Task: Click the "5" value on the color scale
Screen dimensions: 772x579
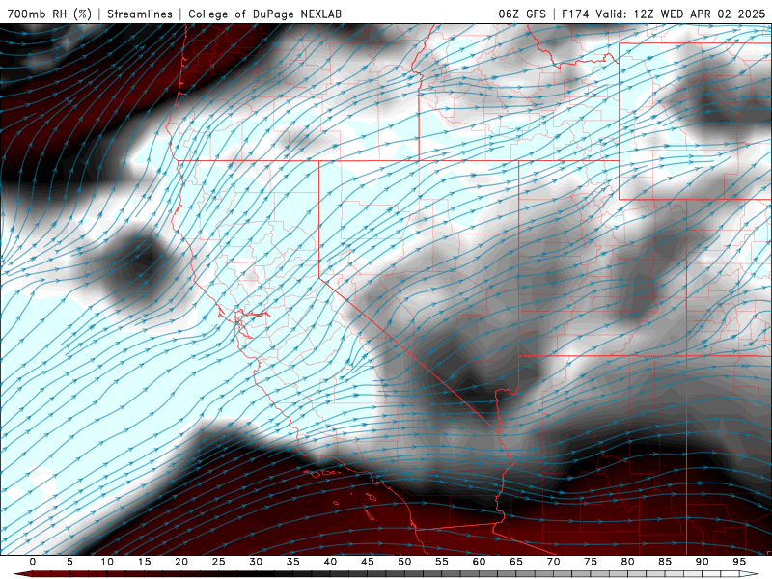Action: click(69, 562)
